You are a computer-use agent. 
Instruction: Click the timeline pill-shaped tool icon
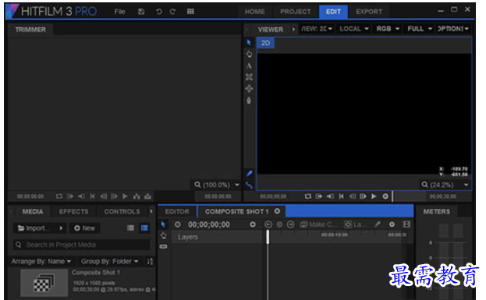[164, 247]
